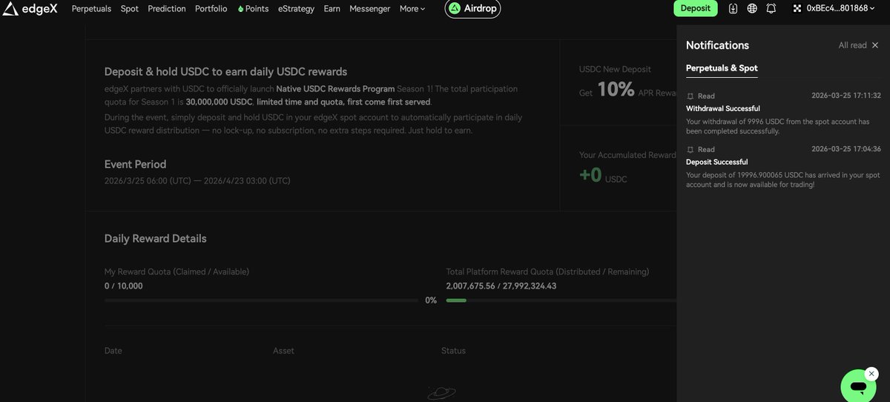The width and height of the screenshot is (890, 402).
Task: Click the My Reward Quota progress bar
Action: [261, 300]
